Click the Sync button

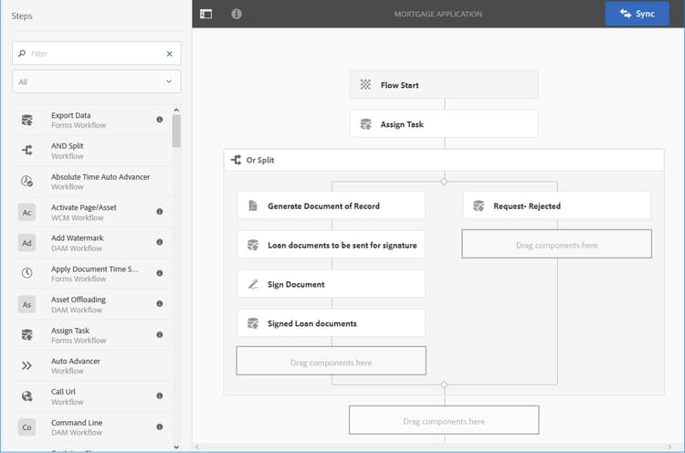click(637, 14)
